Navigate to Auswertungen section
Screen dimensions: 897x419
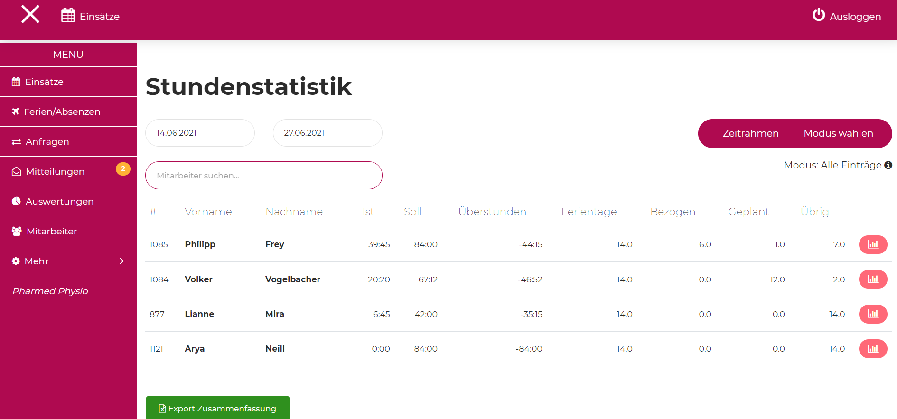click(60, 201)
